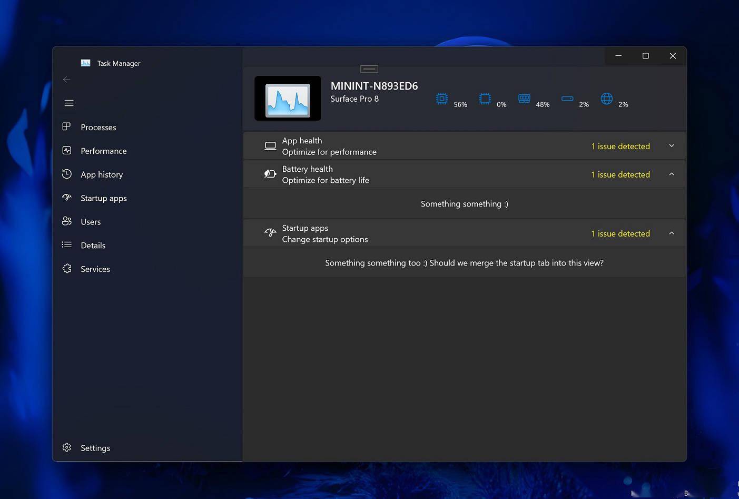Click the Processes sidebar icon
This screenshot has width=739, height=499.
[66, 126]
